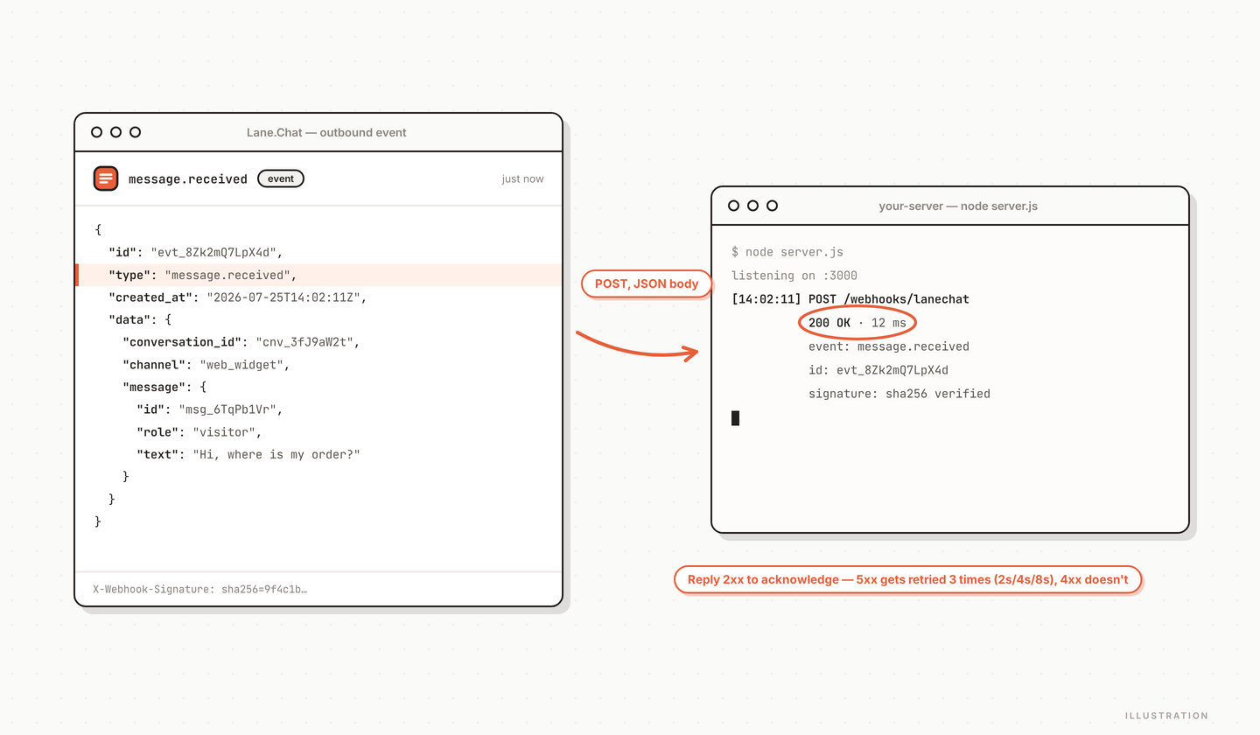Click the terminal block cursor
The height and width of the screenshot is (735, 1260).
(x=736, y=418)
